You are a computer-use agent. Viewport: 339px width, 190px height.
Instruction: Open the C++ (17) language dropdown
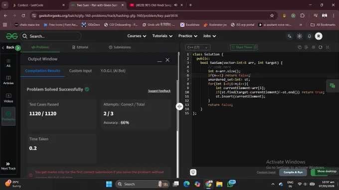pos(197,47)
